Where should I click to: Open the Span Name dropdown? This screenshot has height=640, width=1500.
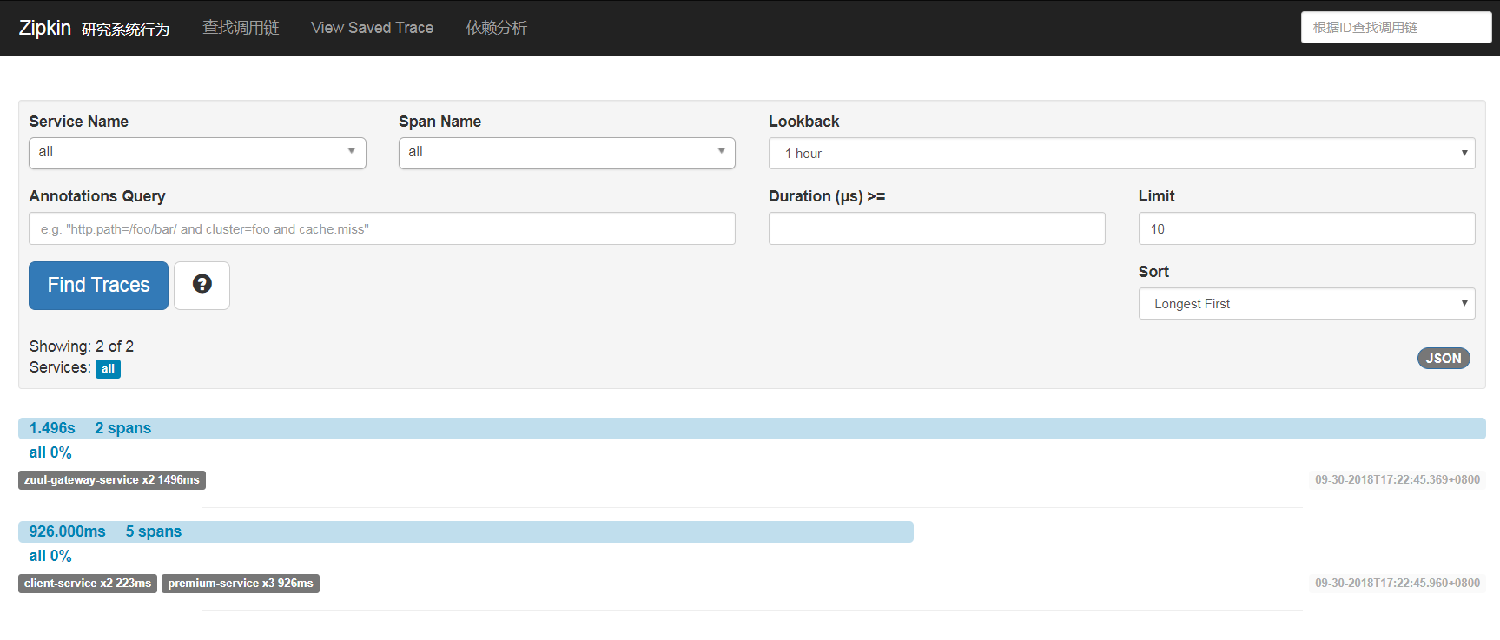point(566,153)
